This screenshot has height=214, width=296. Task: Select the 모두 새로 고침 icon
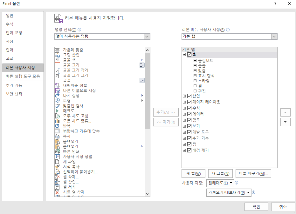[57, 116]
